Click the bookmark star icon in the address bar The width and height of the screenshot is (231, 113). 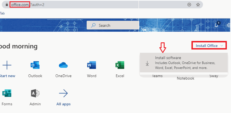[198, 5]
